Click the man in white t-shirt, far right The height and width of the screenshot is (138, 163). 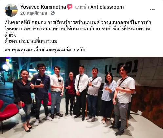(x=123, y=100)
